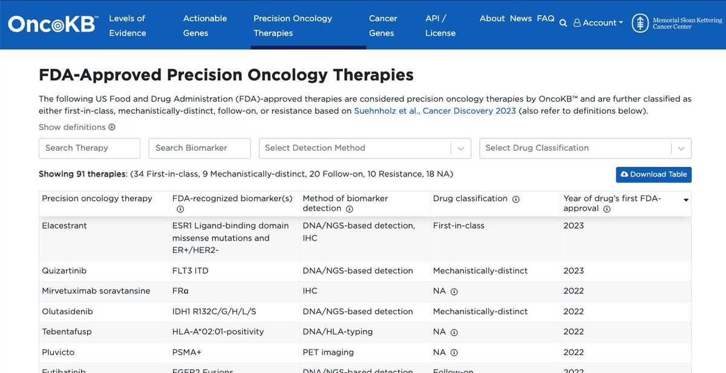This screenshot has height=373, width=726.
Task: Click IDH1 R132C/G/H/L/S biomarker cell
Action: click(x=214, y=312)
